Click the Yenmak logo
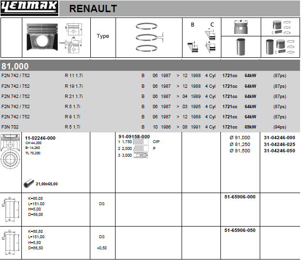 [x=29, y=8]
